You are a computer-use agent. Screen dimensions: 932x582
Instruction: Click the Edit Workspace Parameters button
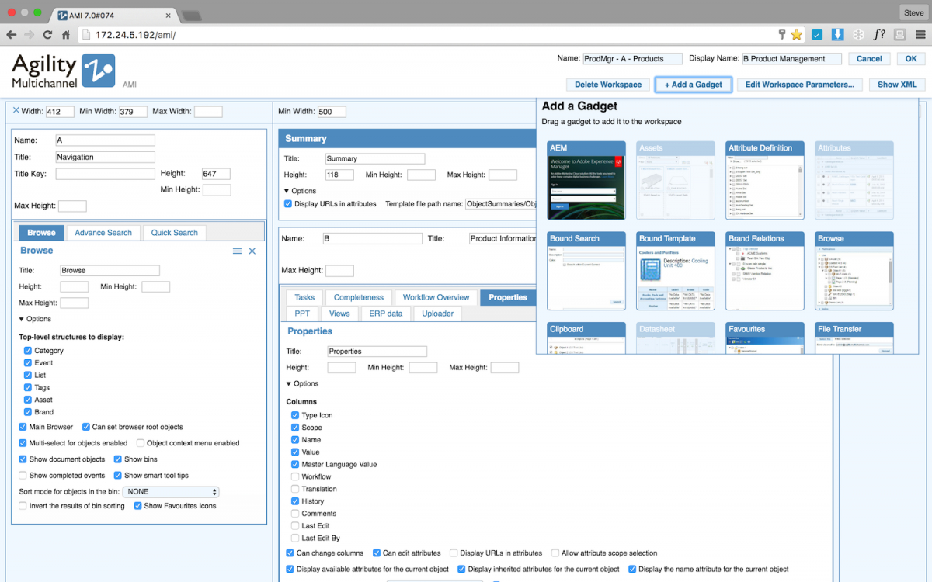[x=799, y=85]
